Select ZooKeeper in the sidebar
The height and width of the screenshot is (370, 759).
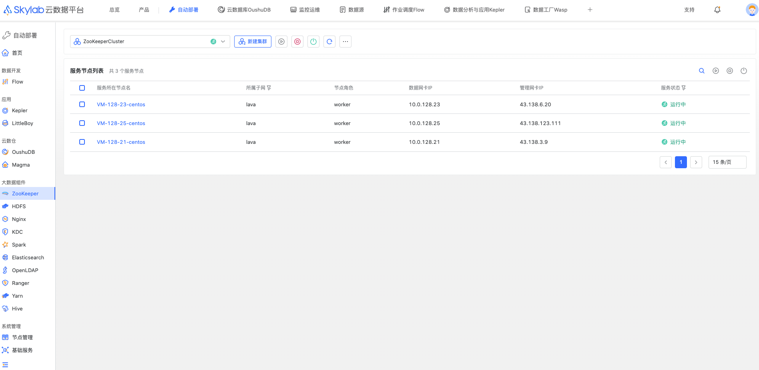pyautogui.click(x=28, y=193)
